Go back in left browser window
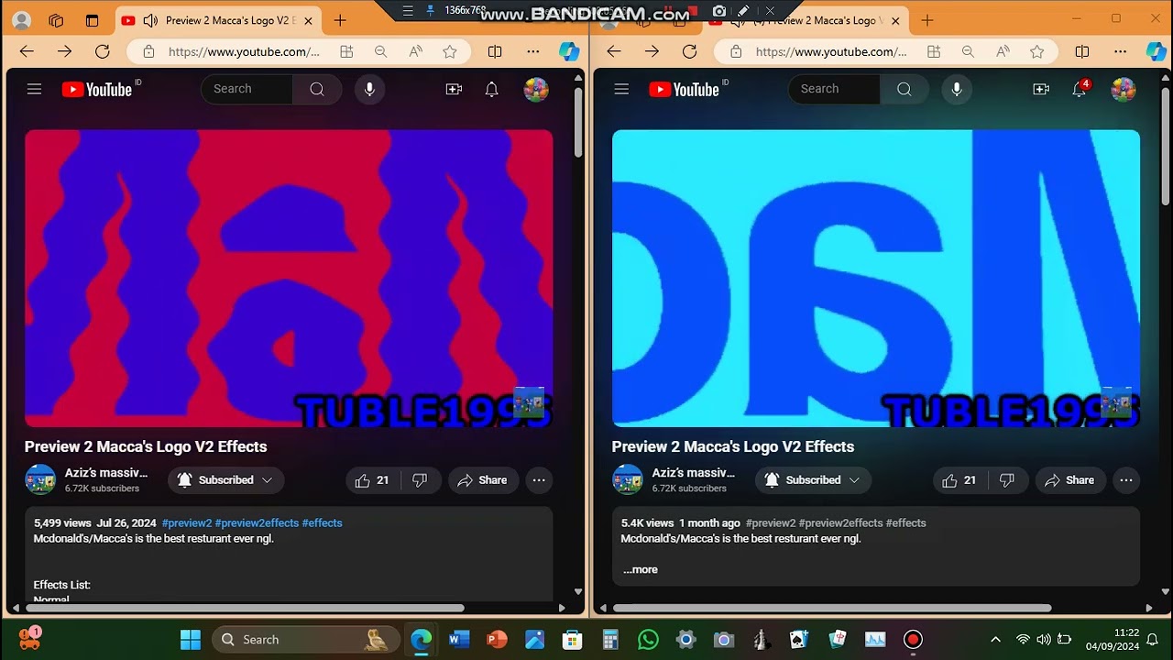 pos(27,51)
